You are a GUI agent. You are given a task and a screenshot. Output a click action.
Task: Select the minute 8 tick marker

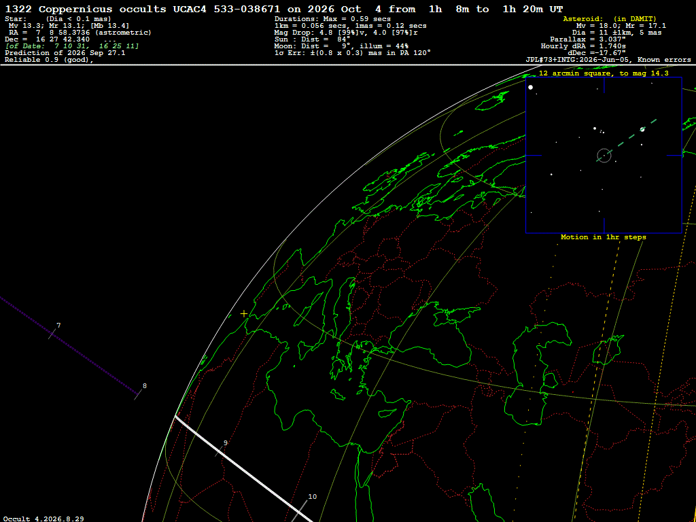[x=139, y=394]
